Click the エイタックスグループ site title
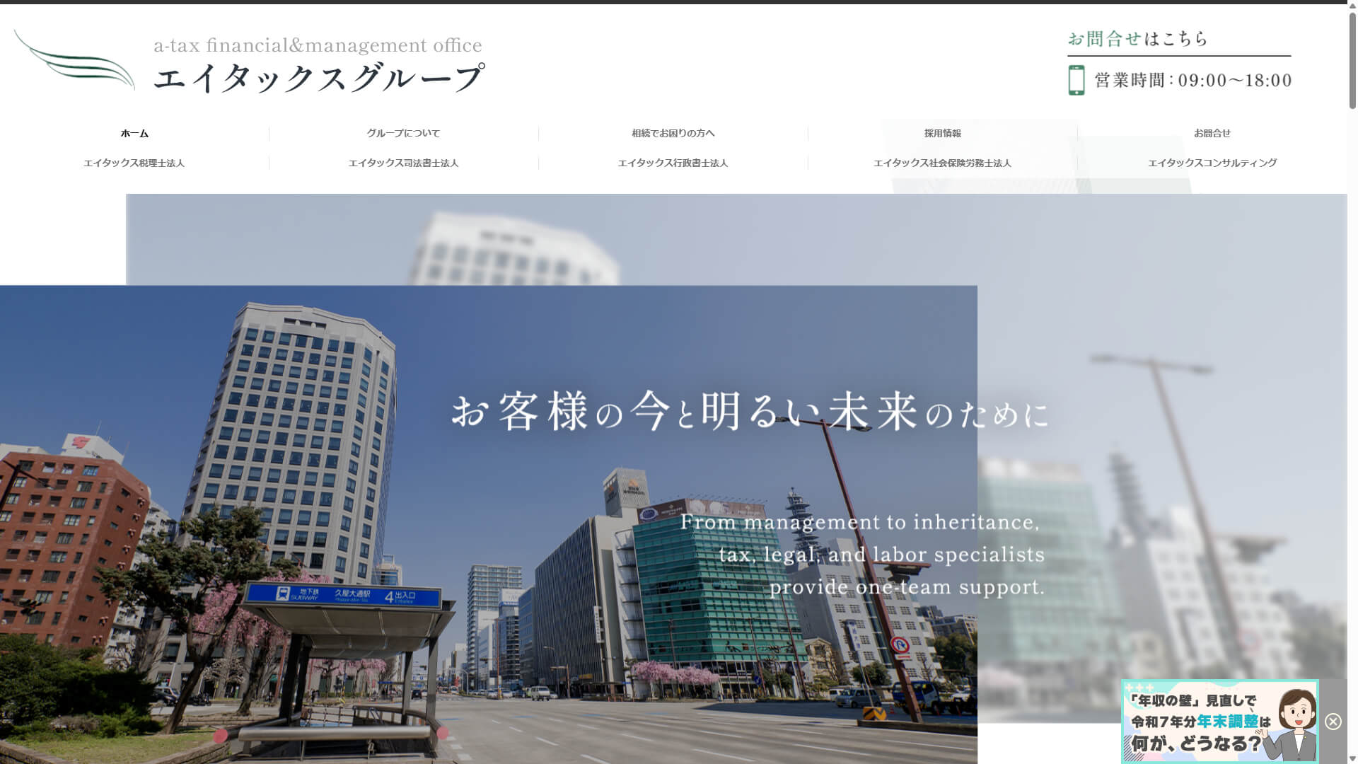 (x=318, y=77)
